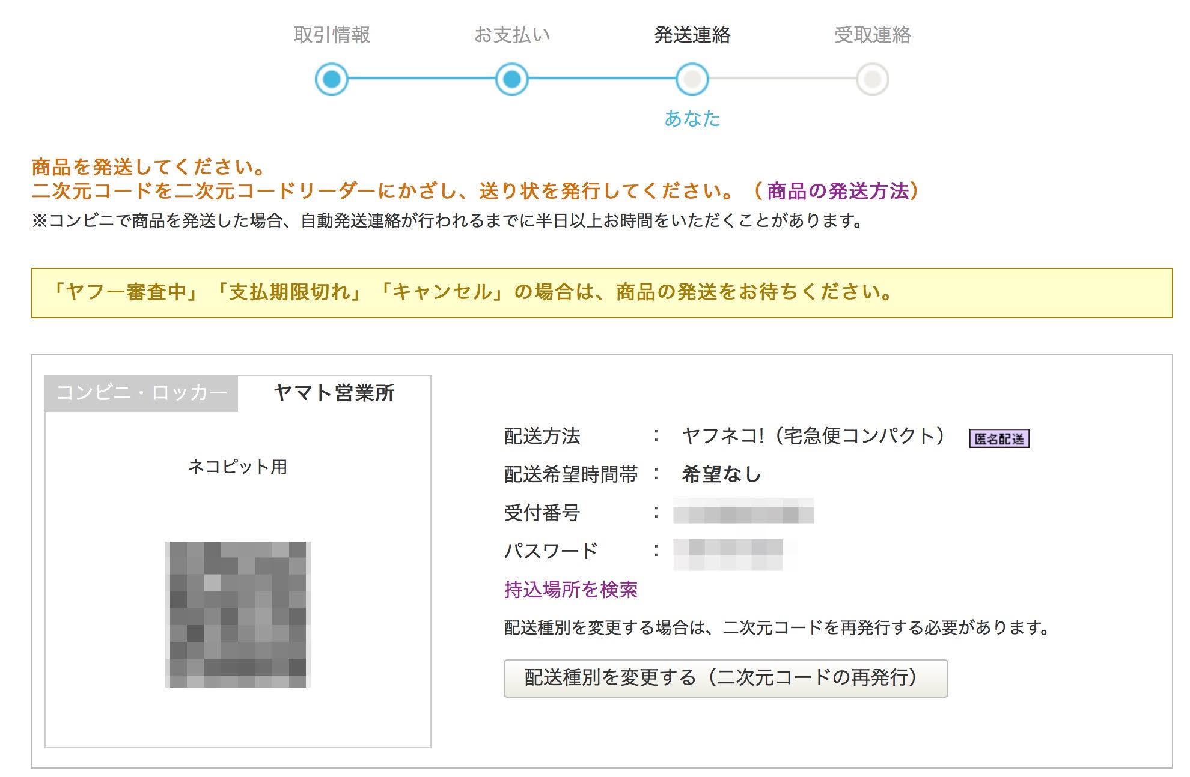Click the 取引情報 step label
This screenshot has width=1190, height=777.
[332, 35]
